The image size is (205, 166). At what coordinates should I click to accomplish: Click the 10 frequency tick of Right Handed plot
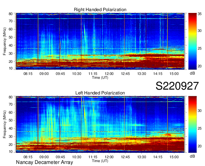coord(11,68)
